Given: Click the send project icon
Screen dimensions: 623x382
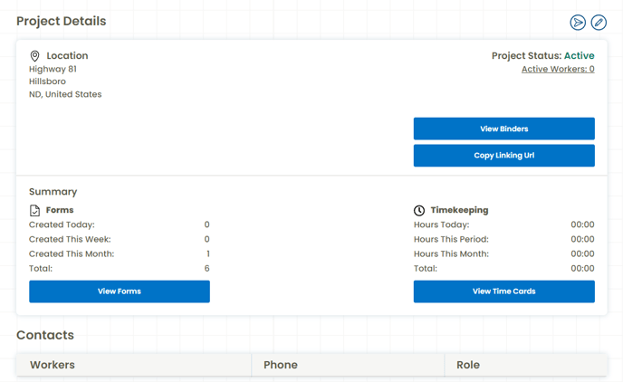Looking at the screenshot, I should pyautogui.click(x=578, y=23).
